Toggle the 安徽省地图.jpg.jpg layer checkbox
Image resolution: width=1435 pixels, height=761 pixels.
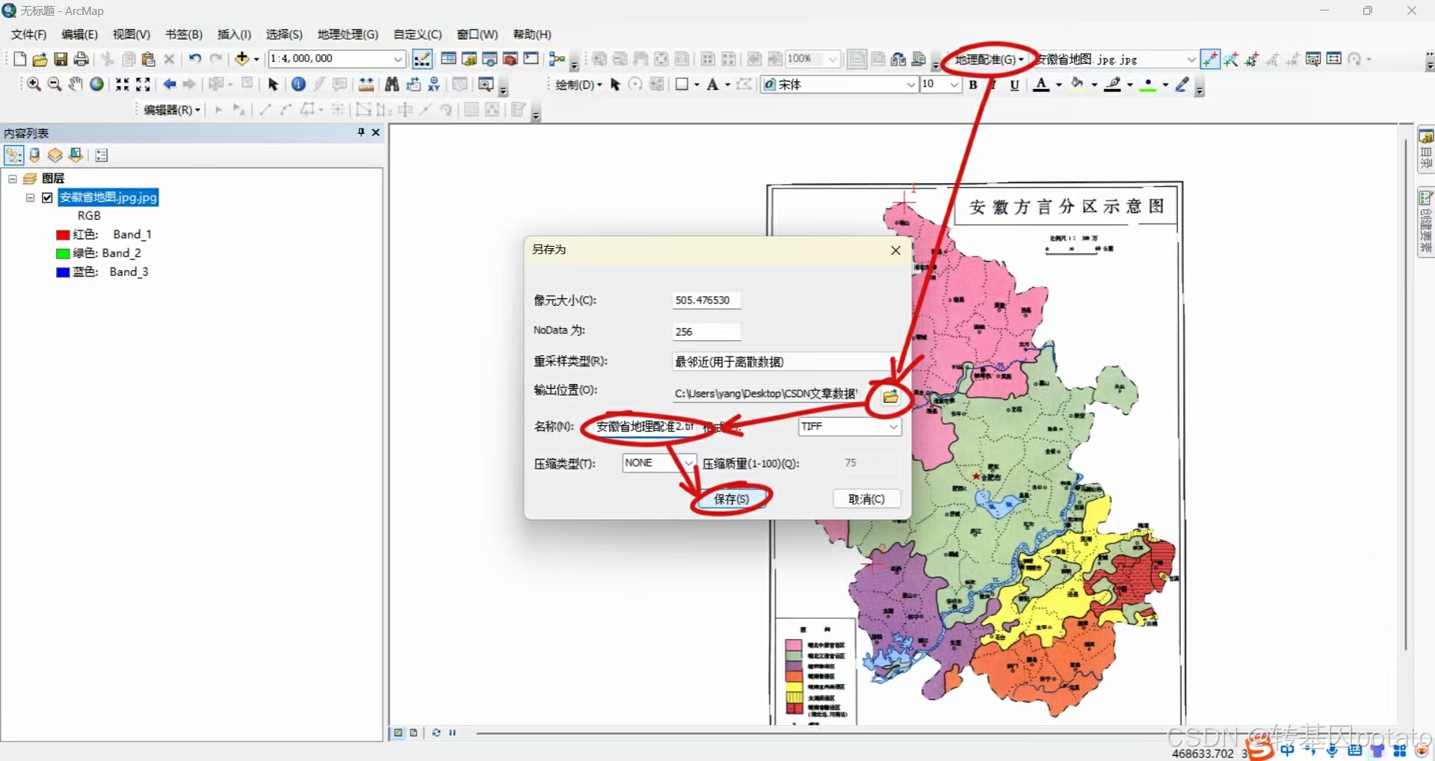[x=48, y=197]
